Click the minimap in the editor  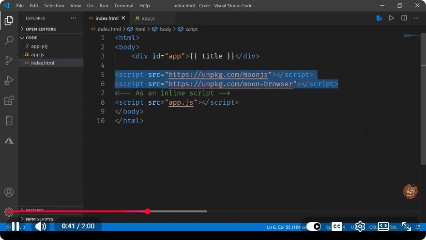[411, 35]
